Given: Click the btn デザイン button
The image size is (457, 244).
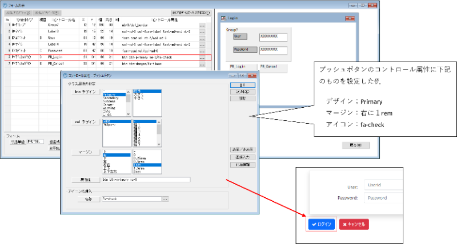Looking at the screenshot, I should click(86, 91).
